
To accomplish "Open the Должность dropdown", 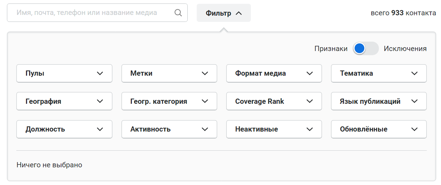I will pos(64,129).
